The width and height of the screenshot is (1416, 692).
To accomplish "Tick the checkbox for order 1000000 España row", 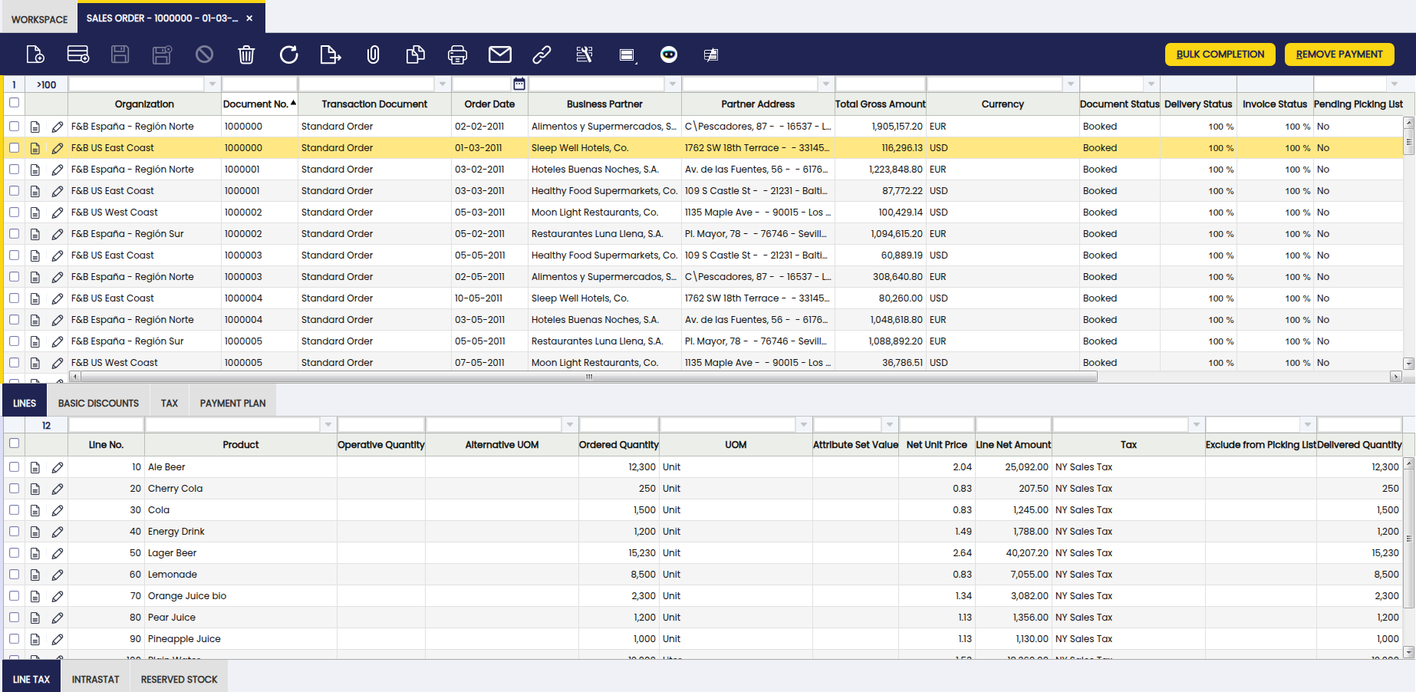I will [x=15, y=127].
